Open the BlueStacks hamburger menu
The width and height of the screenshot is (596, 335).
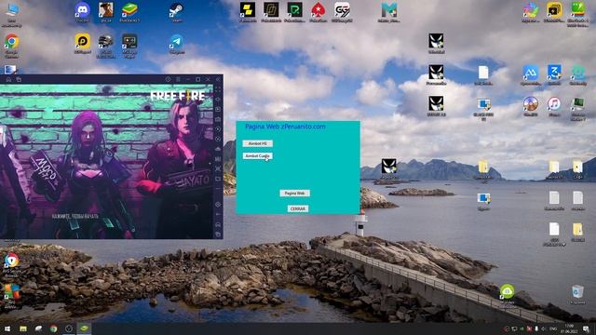178,79
